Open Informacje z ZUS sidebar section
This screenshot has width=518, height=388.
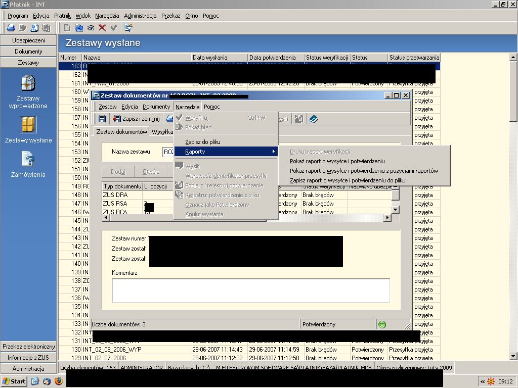pyautogui.click(x=28, y=357)
